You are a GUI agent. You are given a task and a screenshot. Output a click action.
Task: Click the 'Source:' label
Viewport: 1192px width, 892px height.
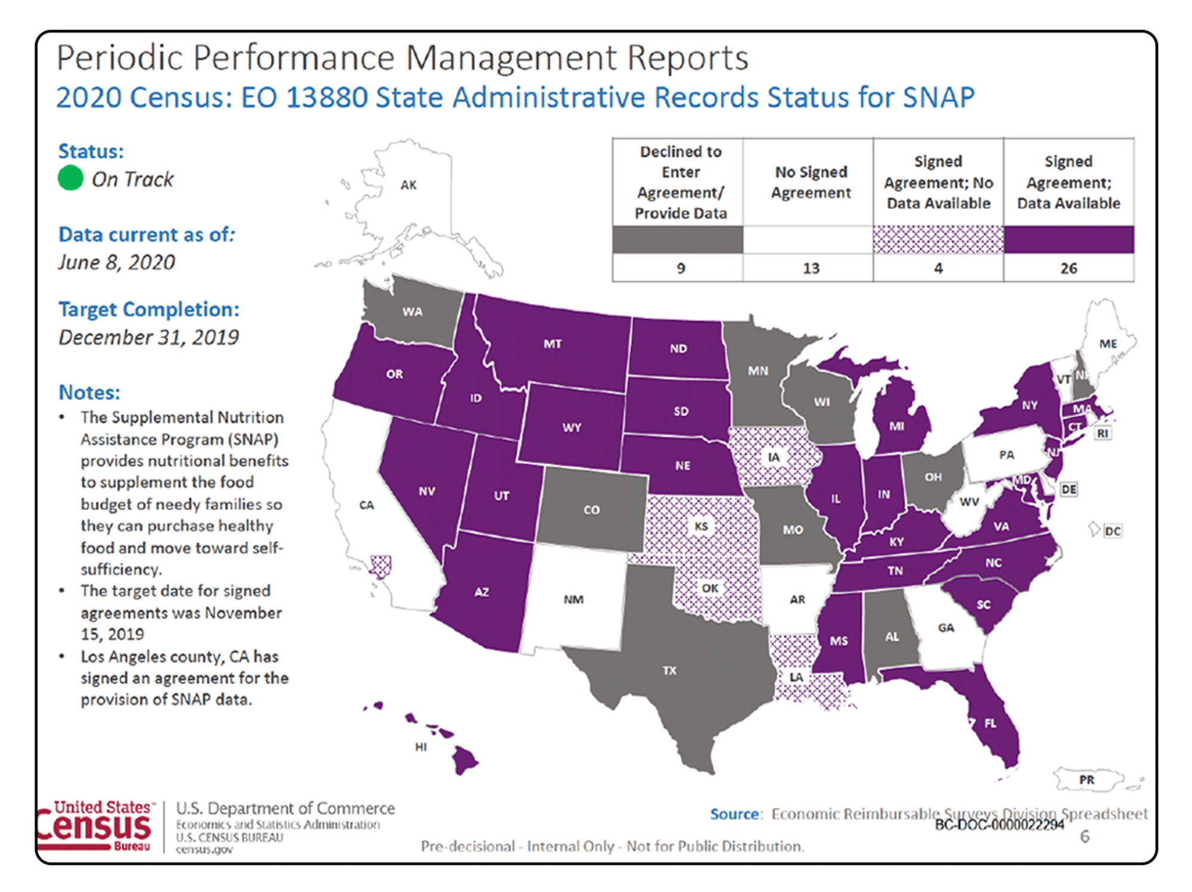(x=736, y=813)
